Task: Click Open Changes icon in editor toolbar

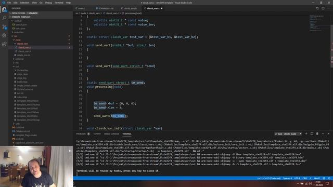Action: click(317, 8)
